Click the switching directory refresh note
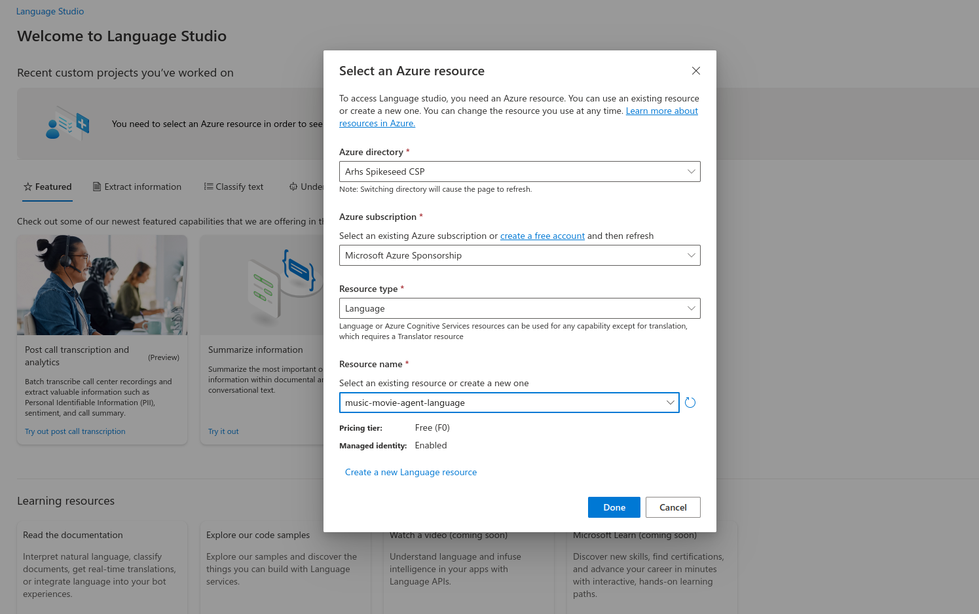This screenshot has height=614, width=979. pos(435,189)
